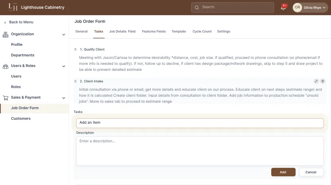Click the Add an item input field
This screenshot has width=331, height=185.
pos(200,123)
